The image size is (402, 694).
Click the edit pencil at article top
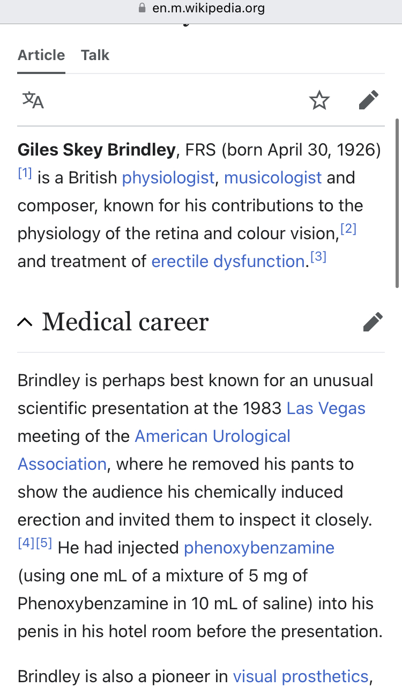pyautogui.click(x=369, y=100)
